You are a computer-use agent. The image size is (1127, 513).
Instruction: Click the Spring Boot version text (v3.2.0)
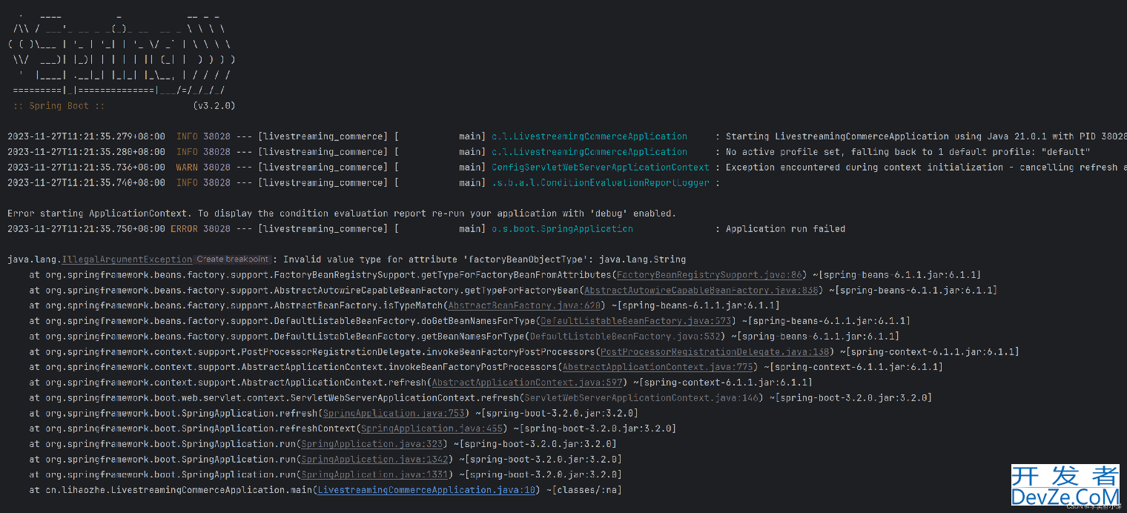tap(214, 106)
